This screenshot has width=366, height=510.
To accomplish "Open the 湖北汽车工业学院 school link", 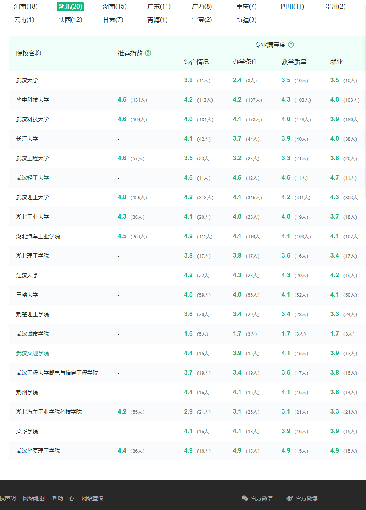I will click(38, 236).
